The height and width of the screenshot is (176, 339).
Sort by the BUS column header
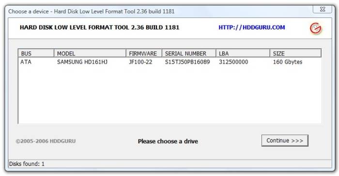point(36,54)
